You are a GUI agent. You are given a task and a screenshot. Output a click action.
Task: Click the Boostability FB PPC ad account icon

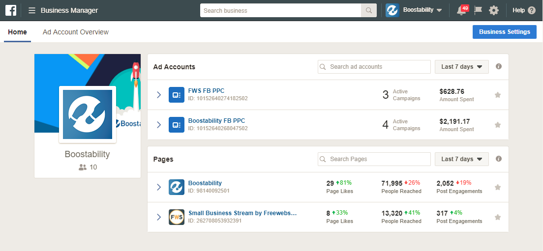coord(177,125)
